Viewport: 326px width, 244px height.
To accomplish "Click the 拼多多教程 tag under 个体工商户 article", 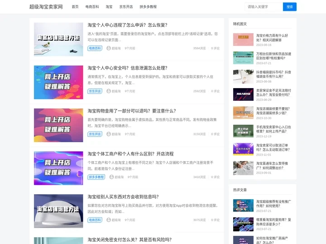I will pos(96,177).
